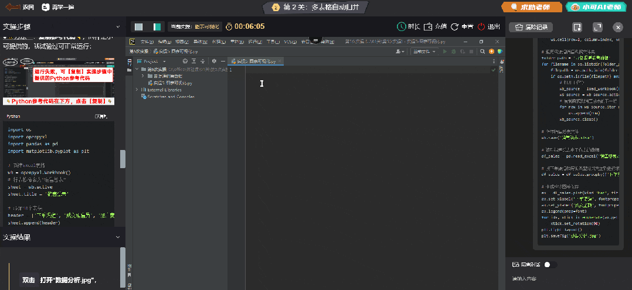Image resolution: width=632 pixels, height=290 pixels.
Task: Open the run configuration dropdown
Action: 424,52
